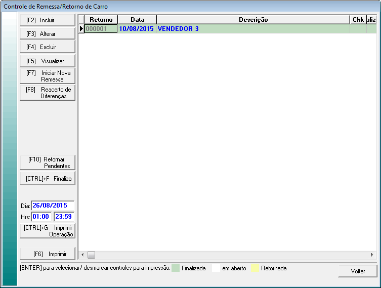Click the Descrição column header
The height and width of the screenshot is (288, 381).
[x=253, y=19]
